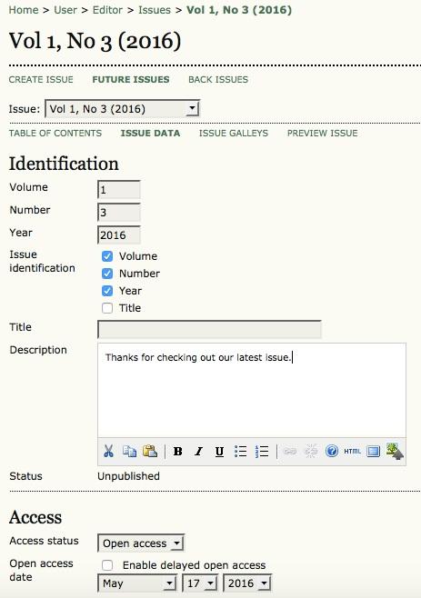
Task: Click into the Title text field
Action: tap(209, 330)
